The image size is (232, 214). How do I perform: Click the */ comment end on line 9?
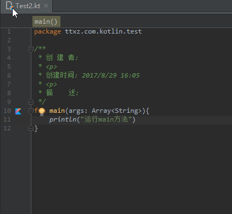coord(42,102)
